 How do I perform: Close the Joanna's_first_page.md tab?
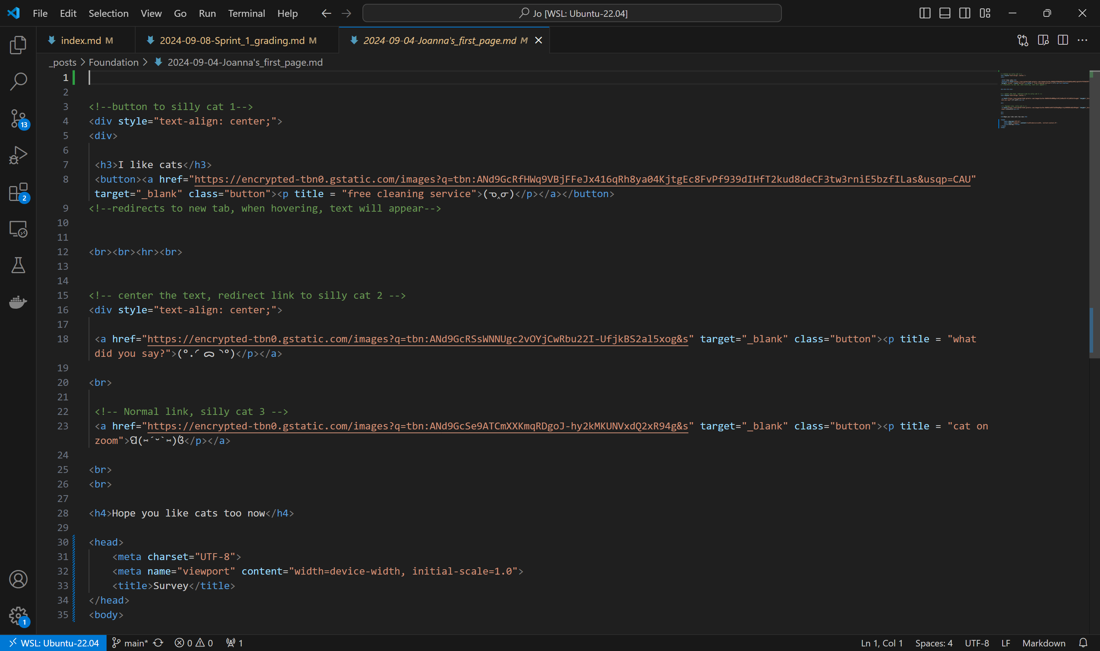539,40
